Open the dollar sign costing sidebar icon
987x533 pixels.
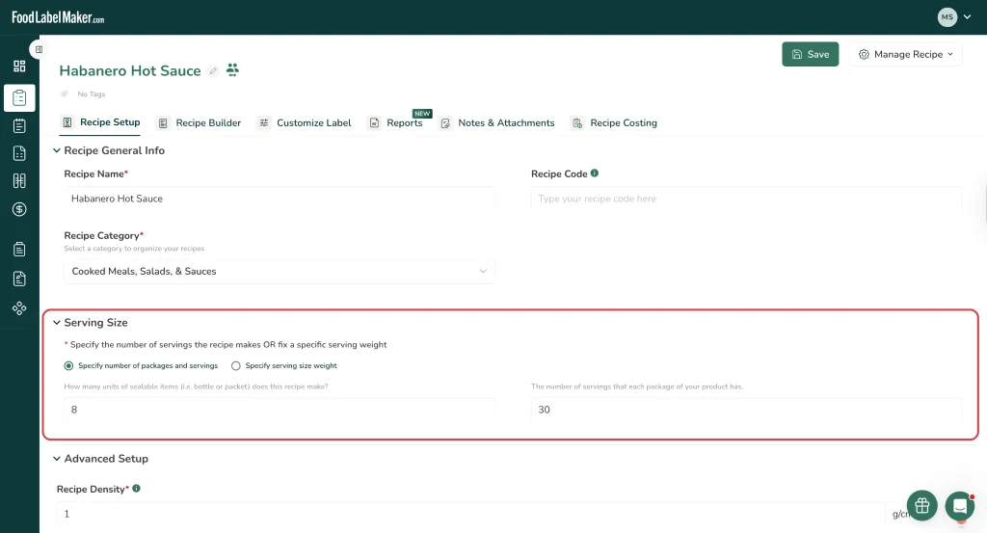19,209
